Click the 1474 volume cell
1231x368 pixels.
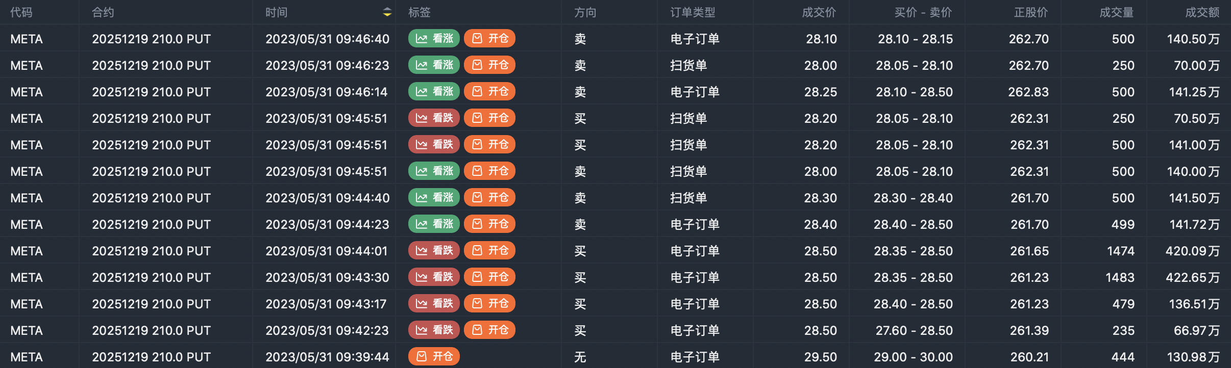1121,251
